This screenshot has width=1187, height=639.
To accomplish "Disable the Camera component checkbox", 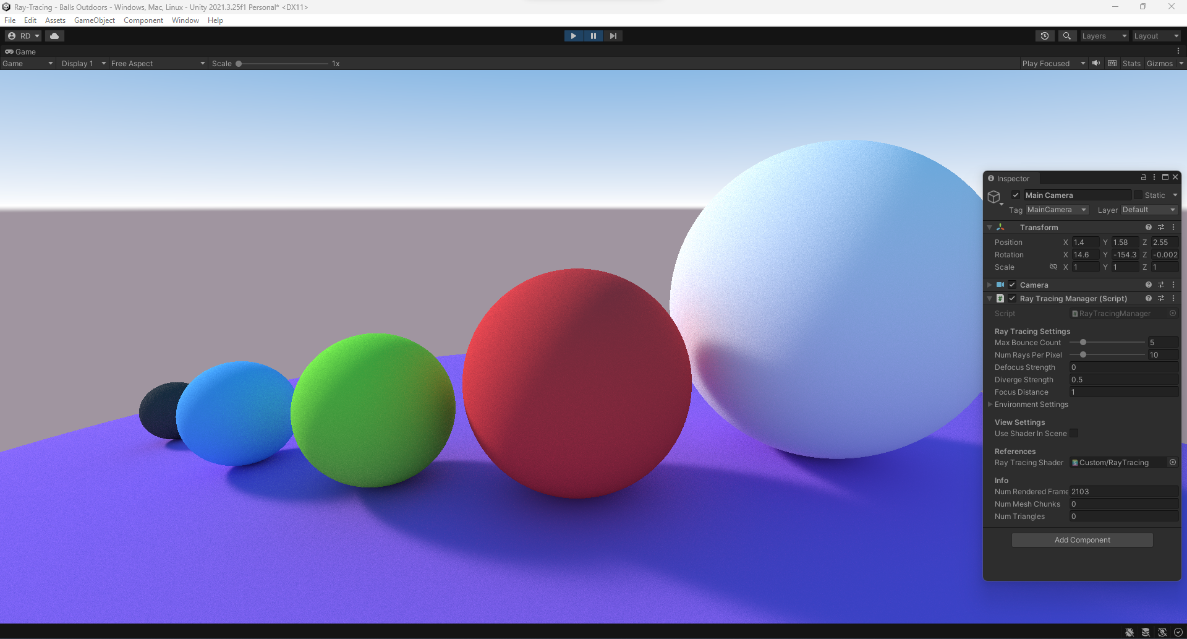I will point(1012,285).
